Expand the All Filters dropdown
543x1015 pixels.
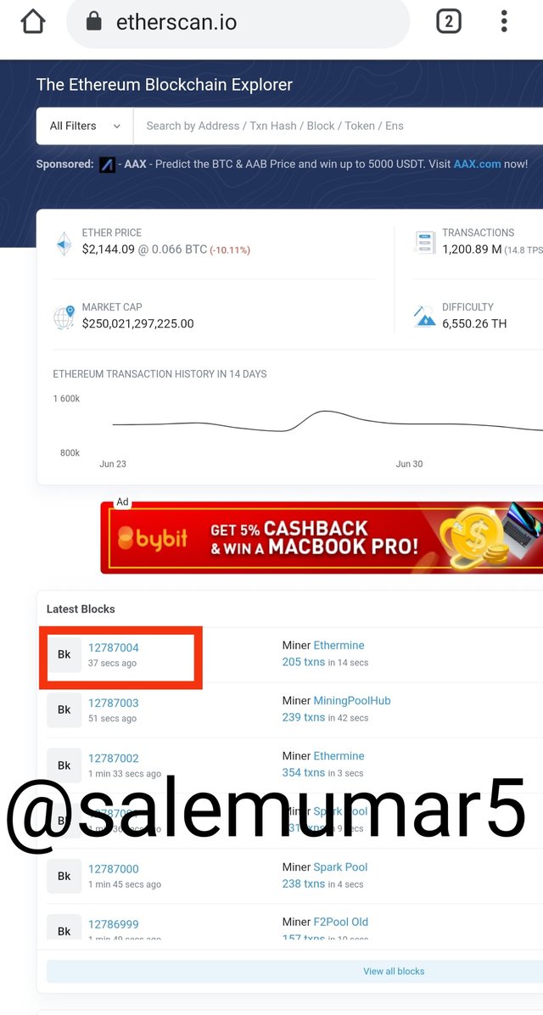[x=85, y=126]
